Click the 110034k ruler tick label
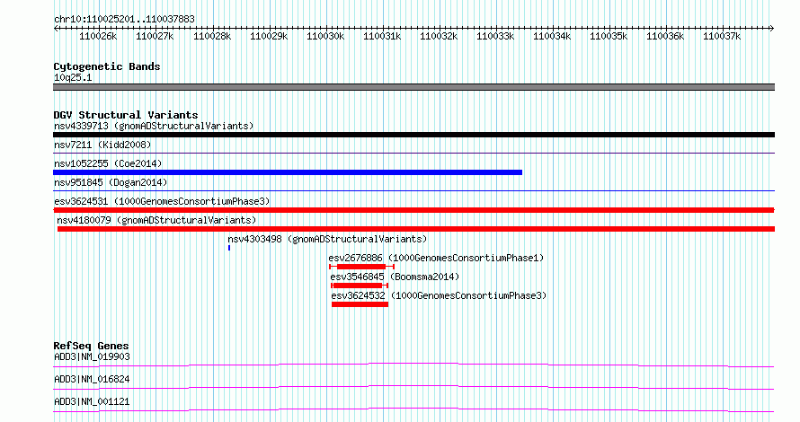Viewport: 800px width, 422px height. click(552, 36)
